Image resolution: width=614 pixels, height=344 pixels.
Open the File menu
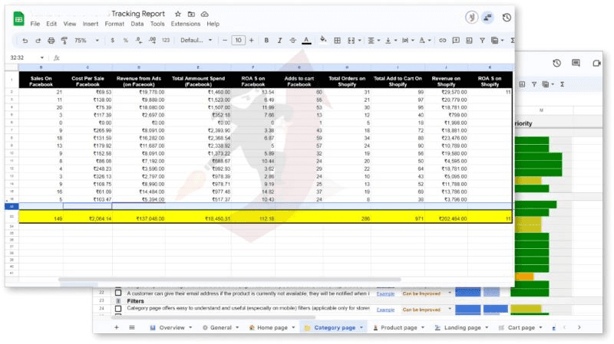[x=35, y=24]
